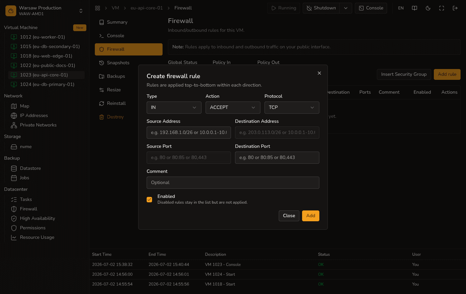The height and width of the screenshot is (294, 466).
Task: Select VM 1024 (eu-db-primary-01) in the tree
Action: pyautogui.click(x=46, y=84)
